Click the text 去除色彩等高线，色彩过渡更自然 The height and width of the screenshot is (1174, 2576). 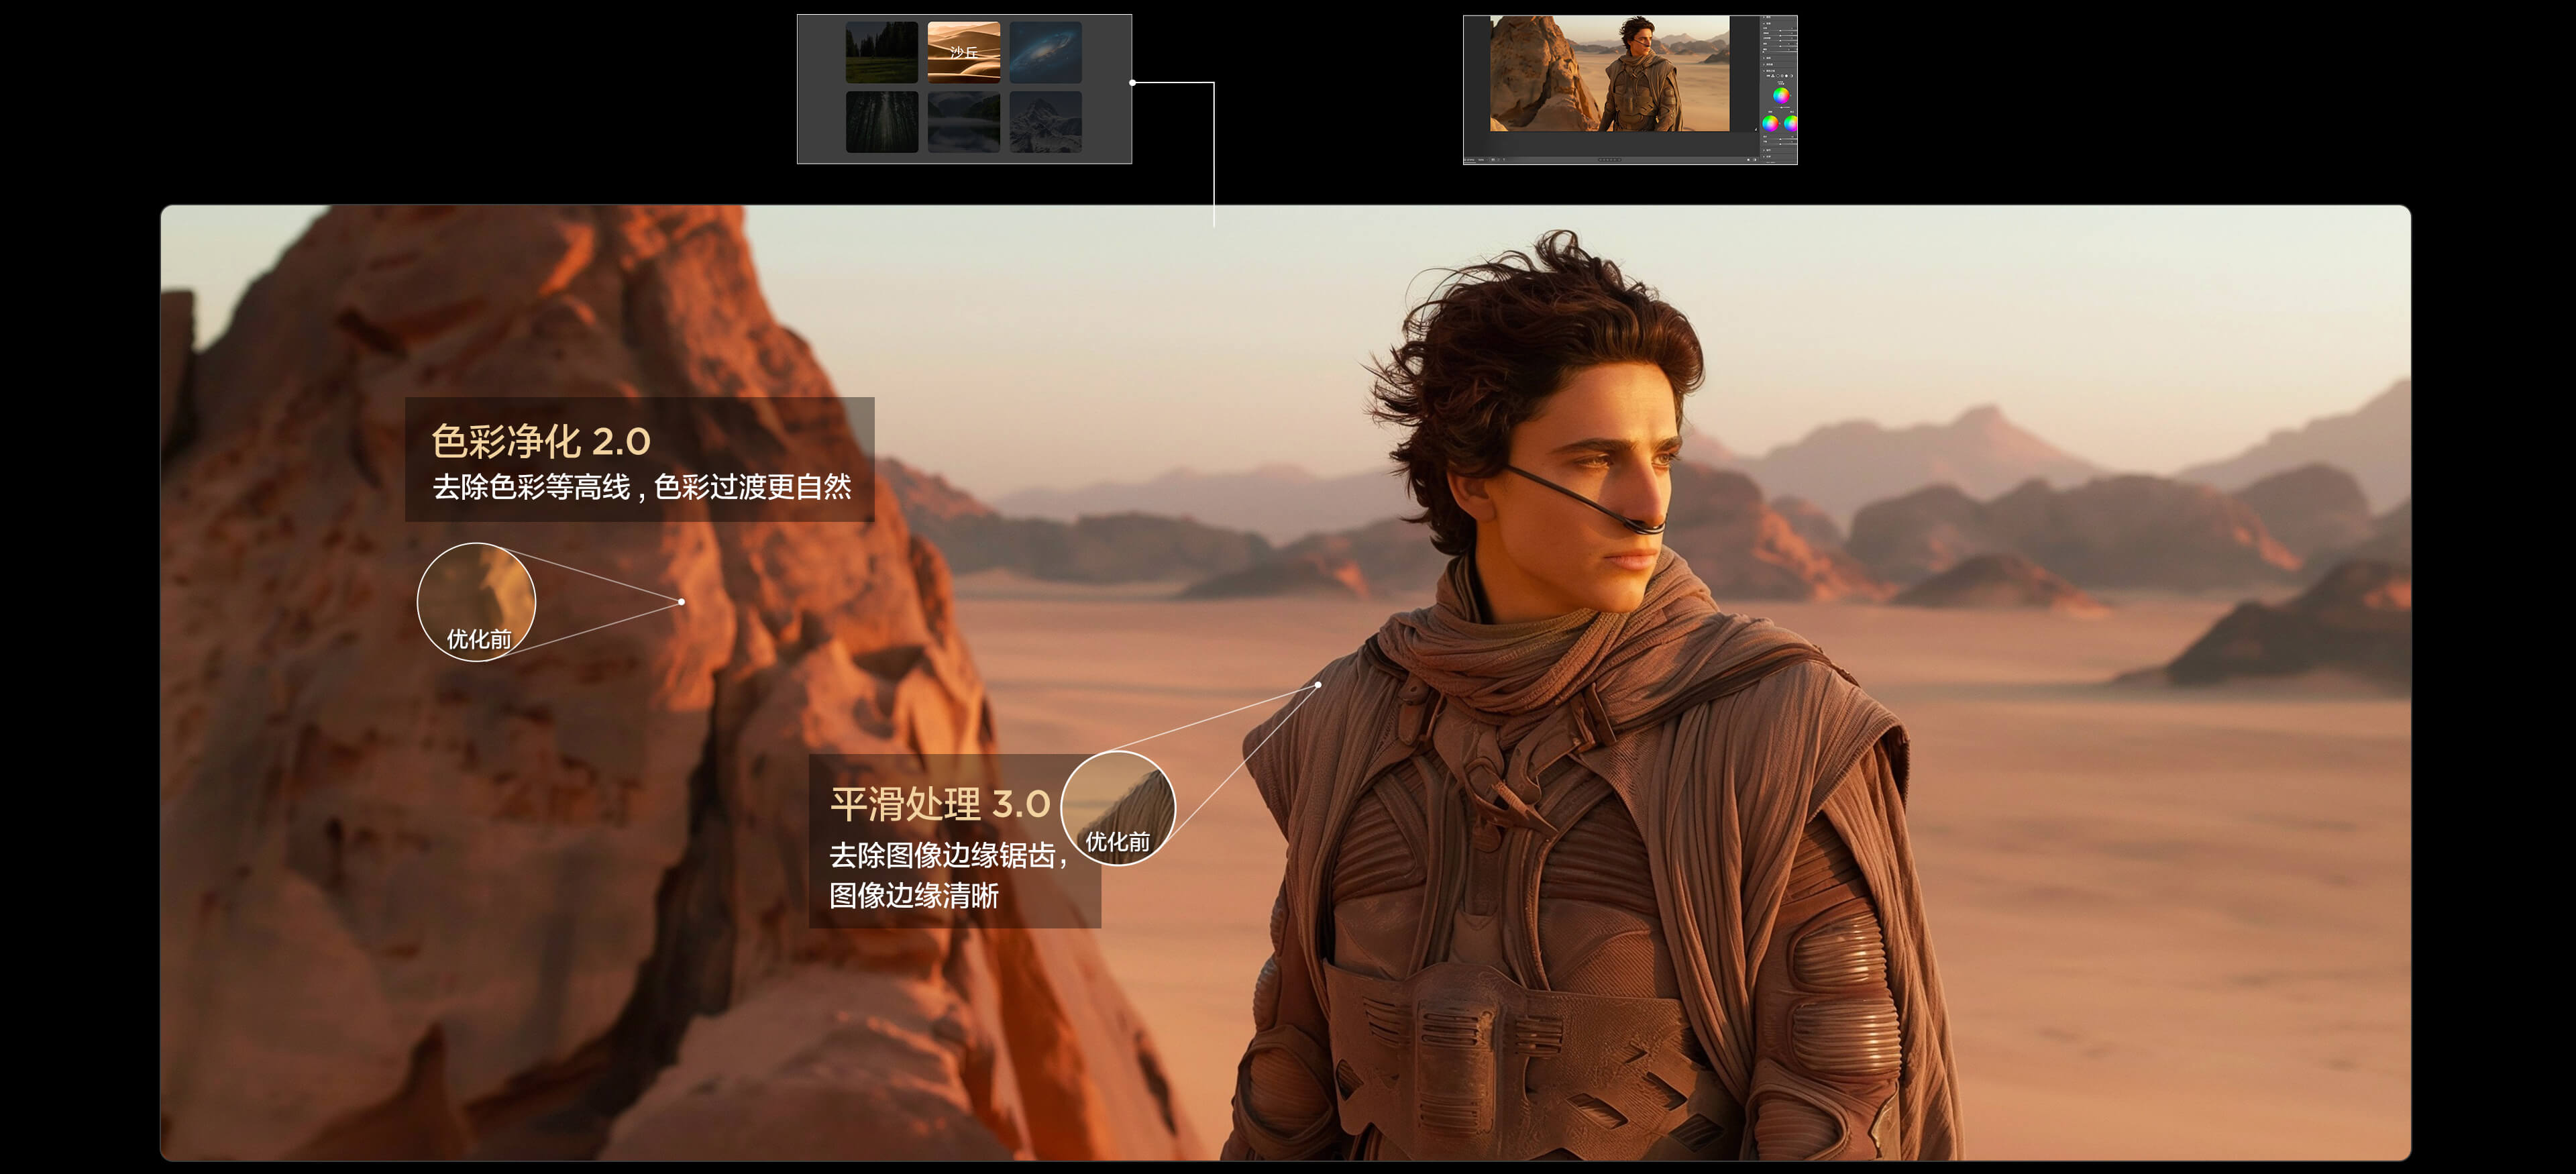642,488
